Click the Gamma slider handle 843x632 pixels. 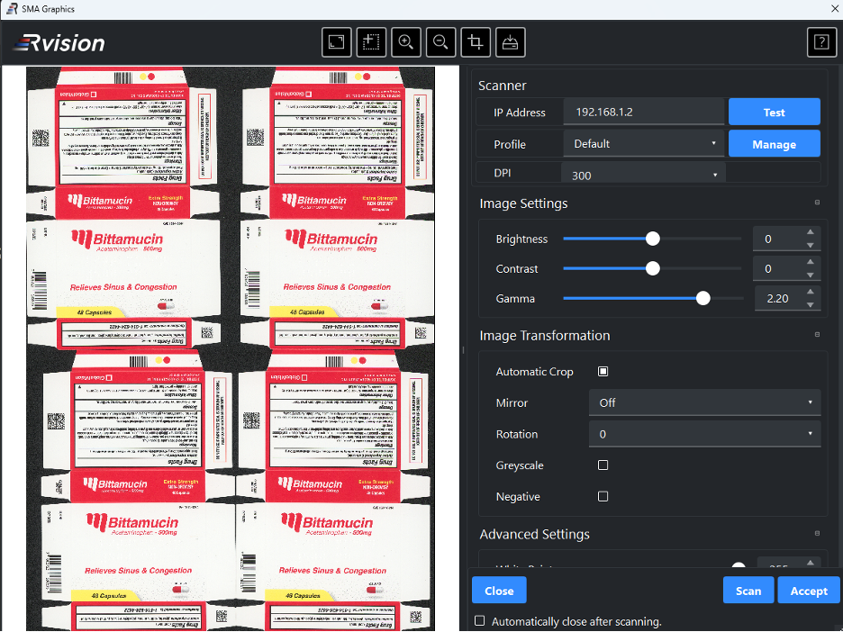703,299
